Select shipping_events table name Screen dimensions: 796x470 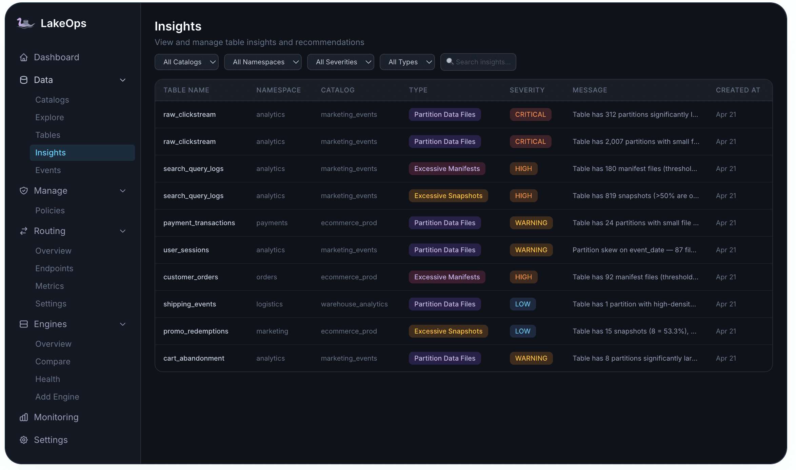[x=190, y=304]
